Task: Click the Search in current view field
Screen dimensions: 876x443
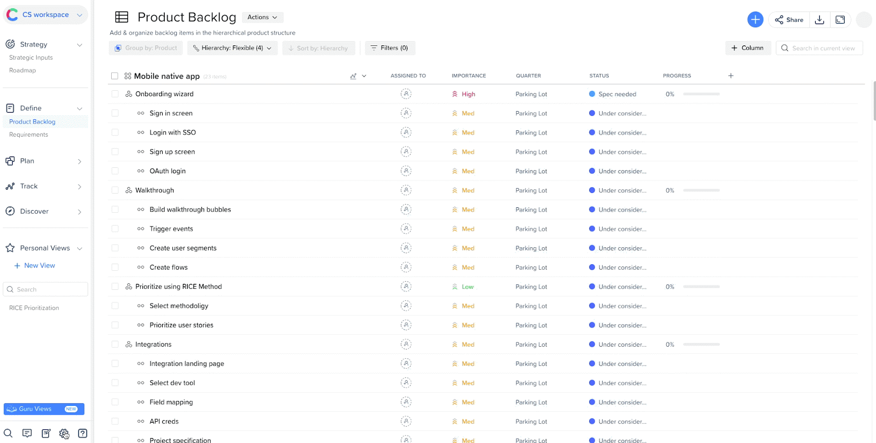Action: click(823, 48)
